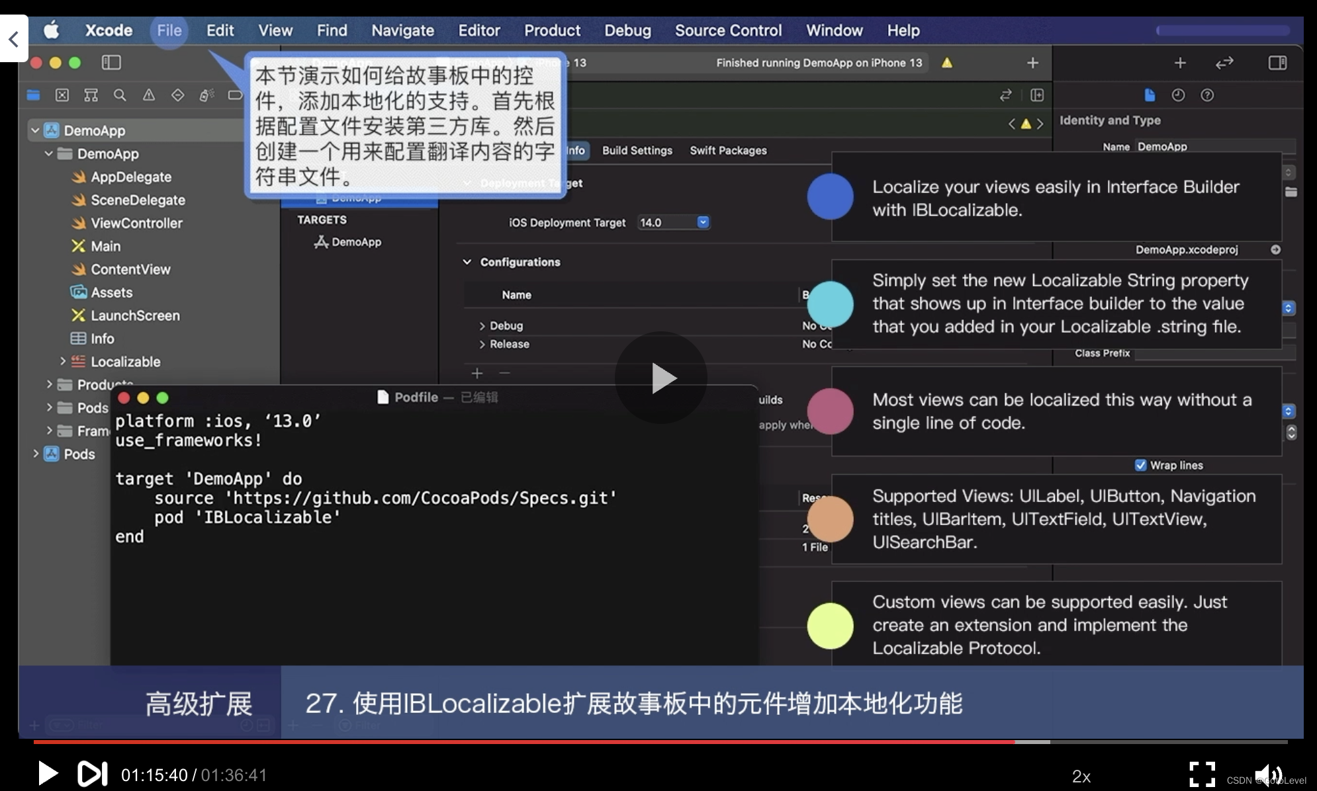Select the Debug navigator icon
The image size is (1317, 791).
206,95
